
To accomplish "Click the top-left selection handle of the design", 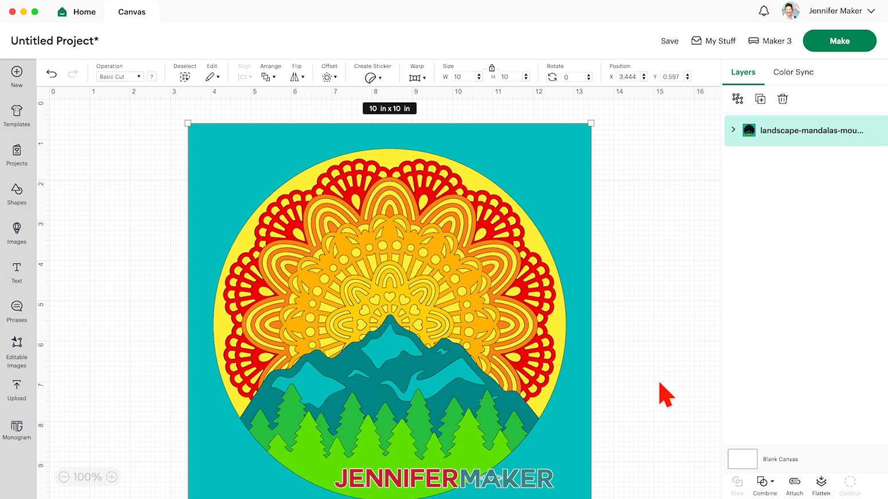I will tap(188, 123).
